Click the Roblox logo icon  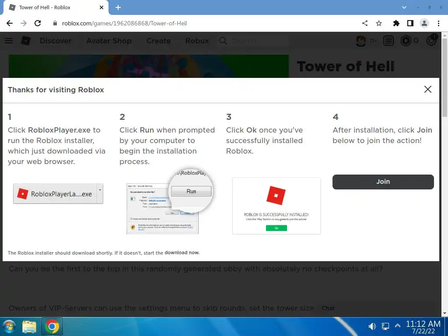[x=26, y=41]
